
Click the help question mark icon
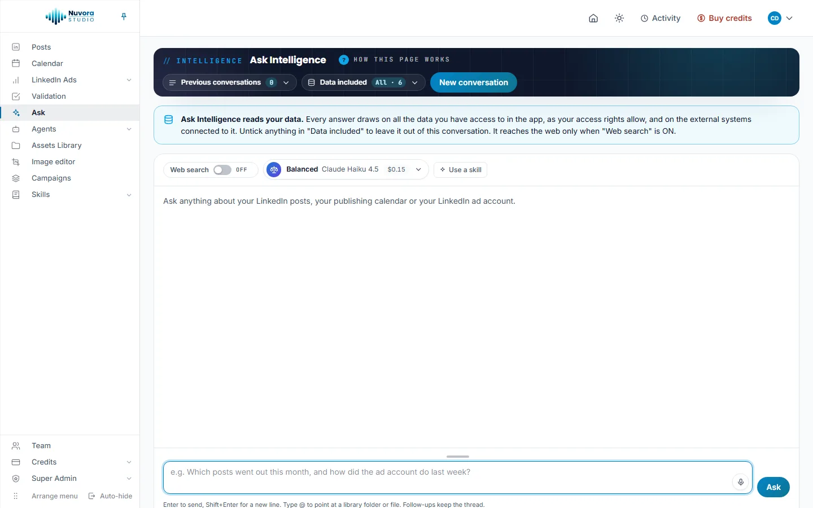[344, 60]
